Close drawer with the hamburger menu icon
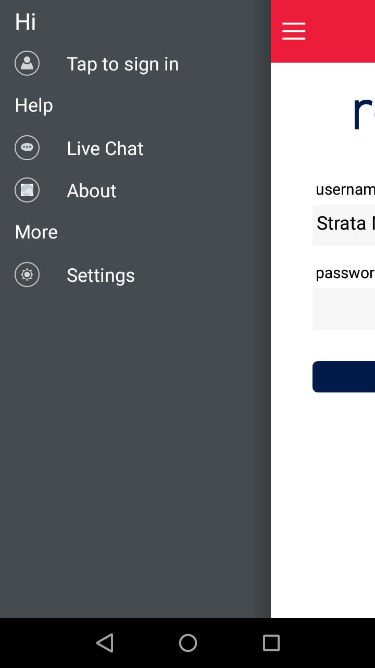This screenshot has width=375, height=668. [294, 31]
